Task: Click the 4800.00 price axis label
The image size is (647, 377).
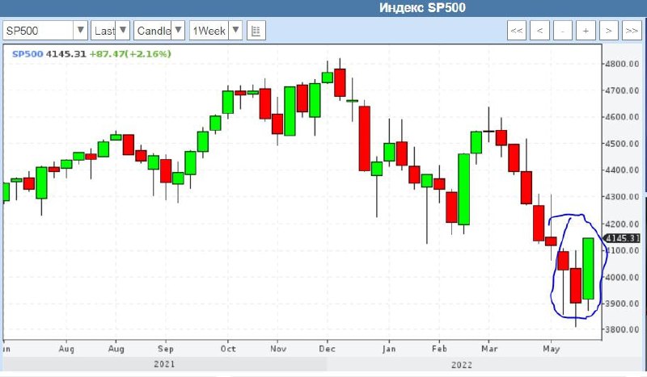Action: (622, 65)
